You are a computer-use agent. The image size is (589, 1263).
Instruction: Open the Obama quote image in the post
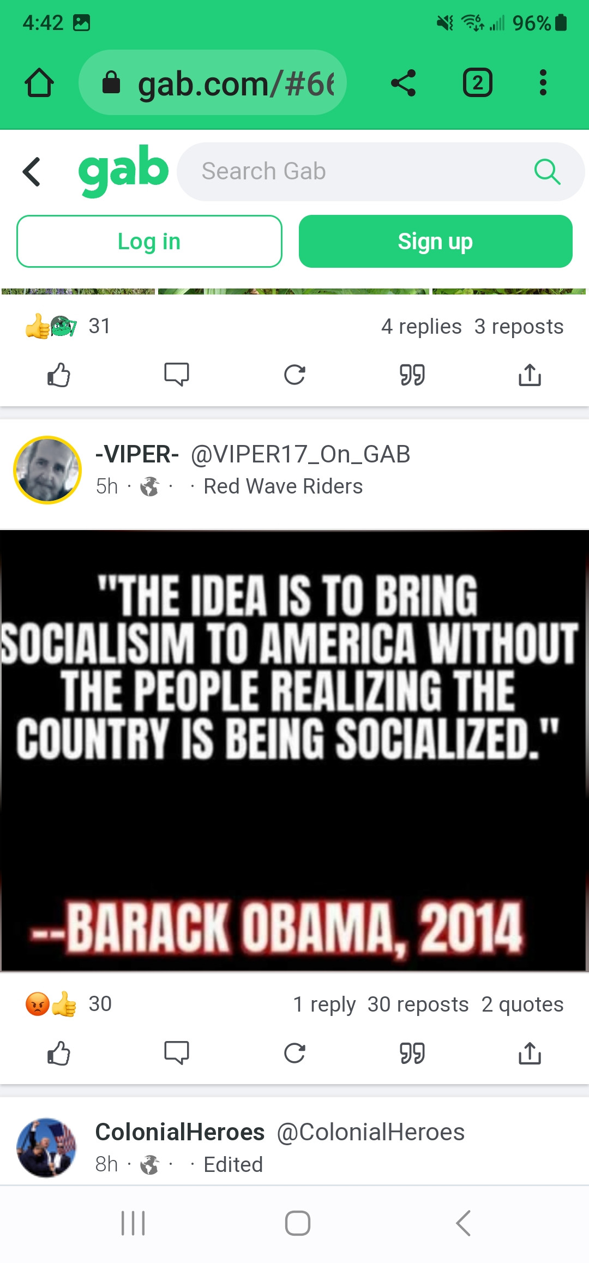[x=294, y=750]
